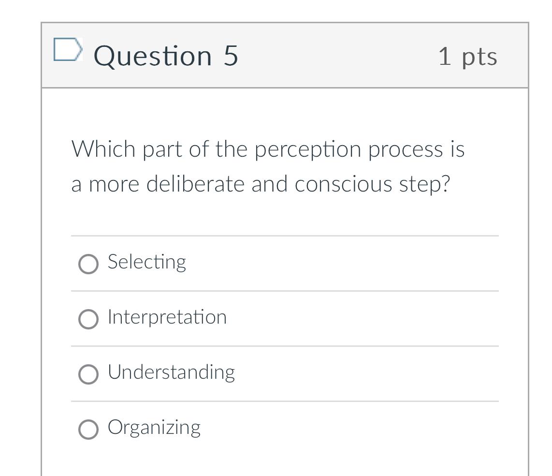
Task: Pick the Organizing radio button
Action: point(88,429)
